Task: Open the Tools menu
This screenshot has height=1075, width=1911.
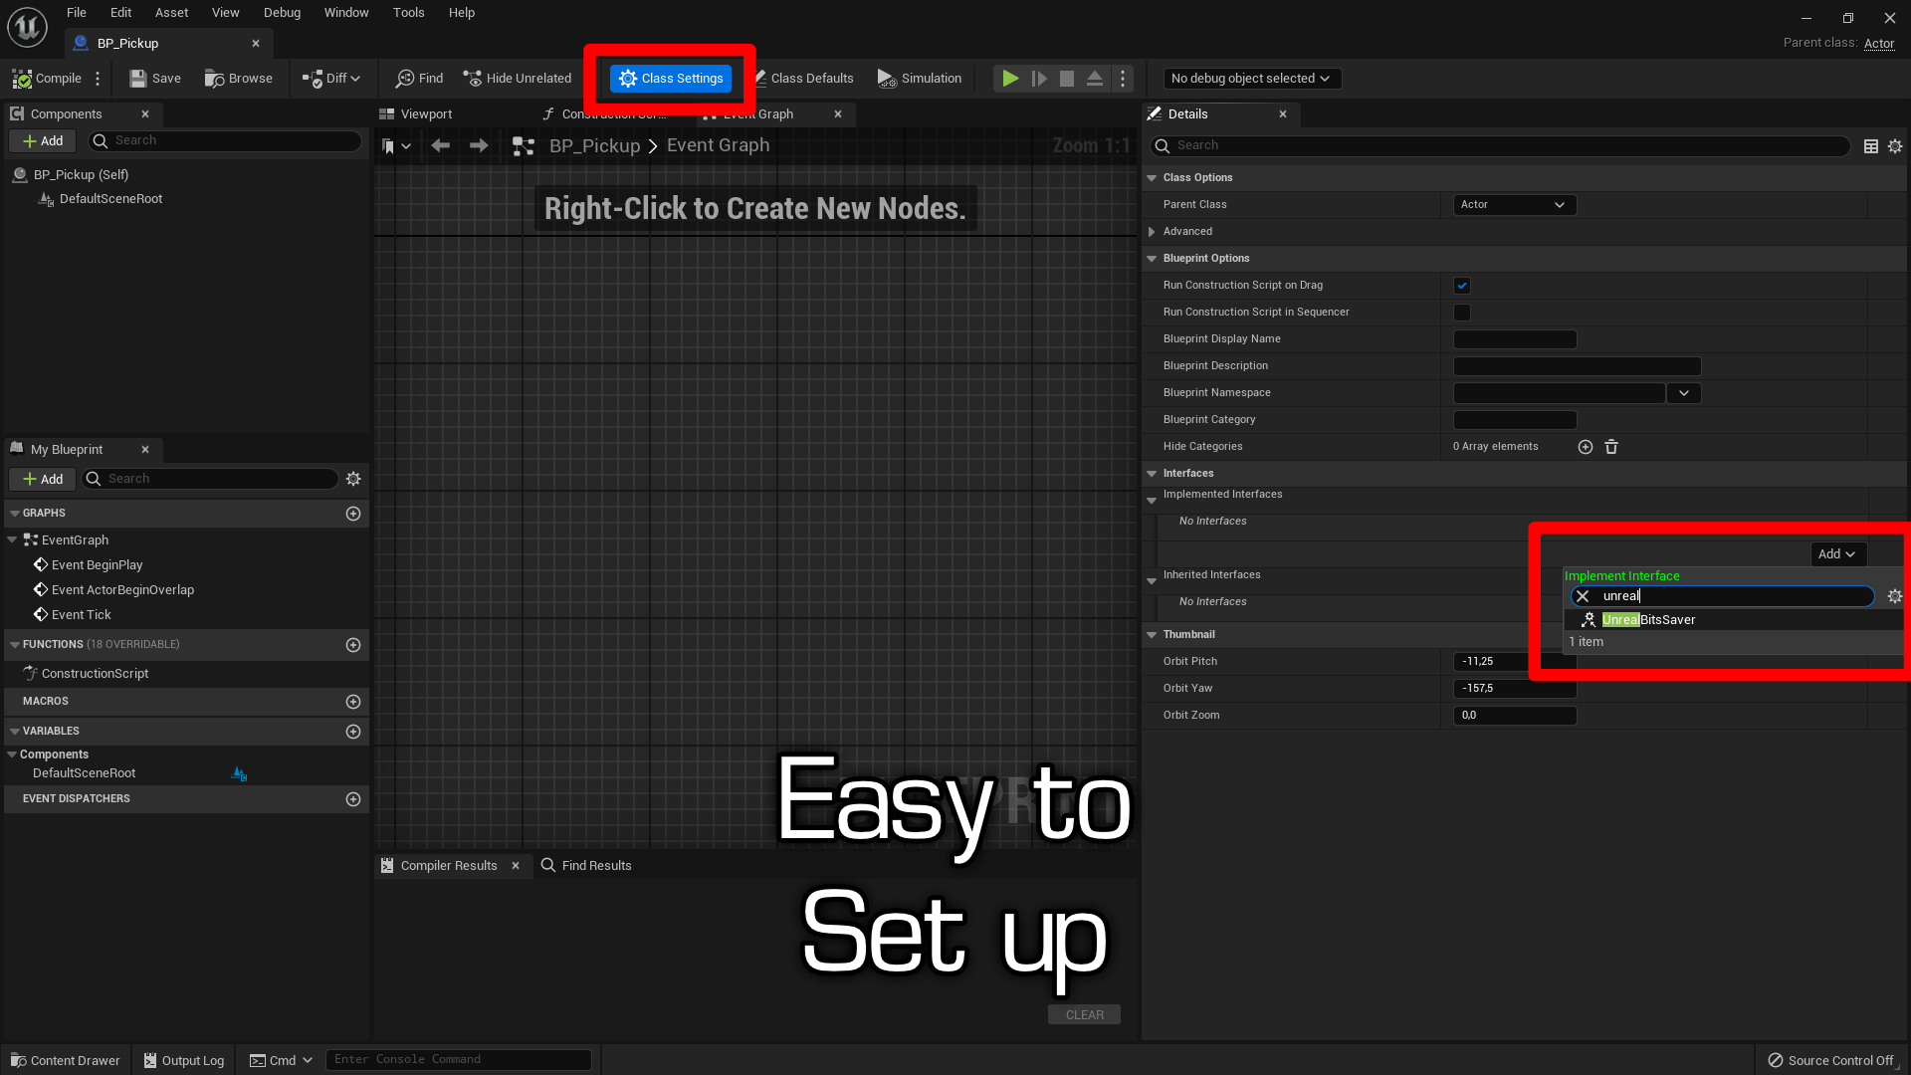Action: [x=408, y=13]
